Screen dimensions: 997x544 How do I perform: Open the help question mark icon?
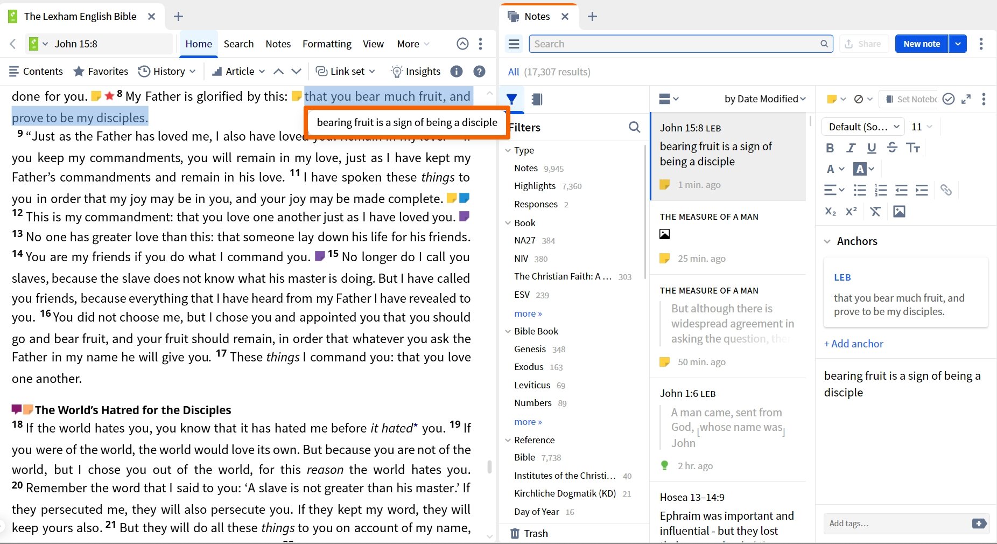pyautogui.click(x=479, y=71)
